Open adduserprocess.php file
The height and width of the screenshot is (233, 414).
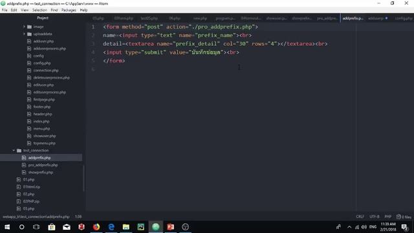[49, 49]
